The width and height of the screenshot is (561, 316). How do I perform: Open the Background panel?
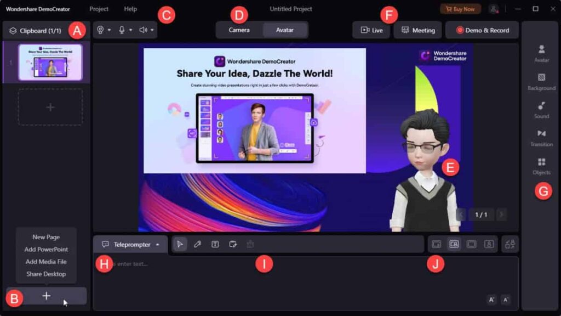click(x=541, y=82)
